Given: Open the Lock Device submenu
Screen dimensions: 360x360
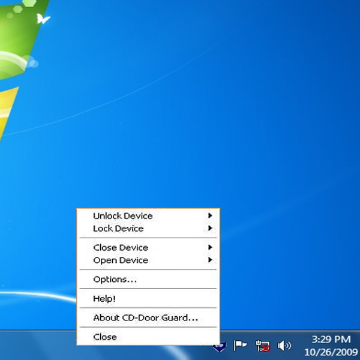Looking at the screenshot, I should tap(148, 228).
